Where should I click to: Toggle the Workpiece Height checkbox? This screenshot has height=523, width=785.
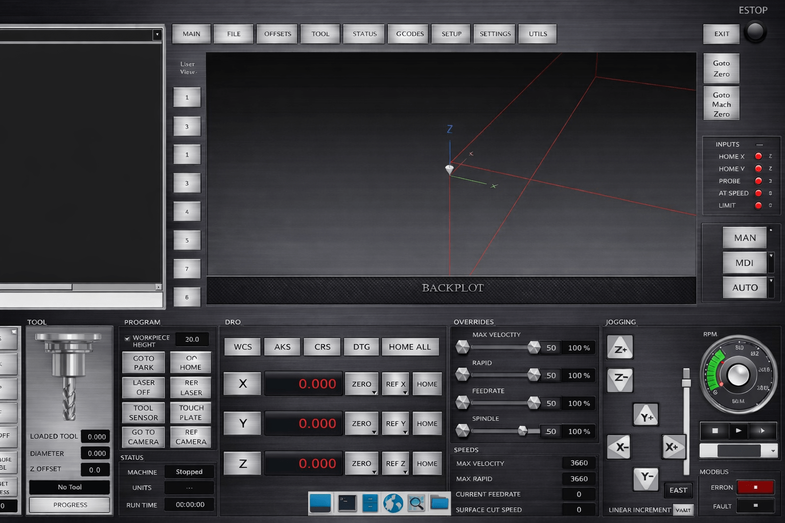click(127, 339)
